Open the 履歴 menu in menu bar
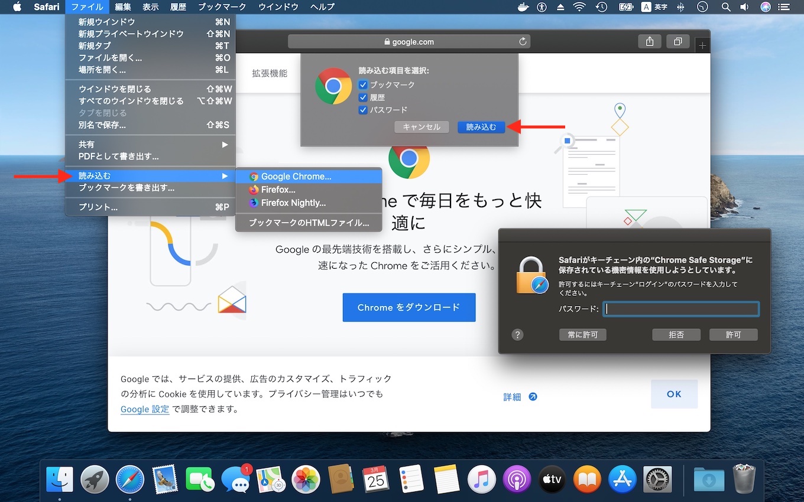 coord(178,7)
